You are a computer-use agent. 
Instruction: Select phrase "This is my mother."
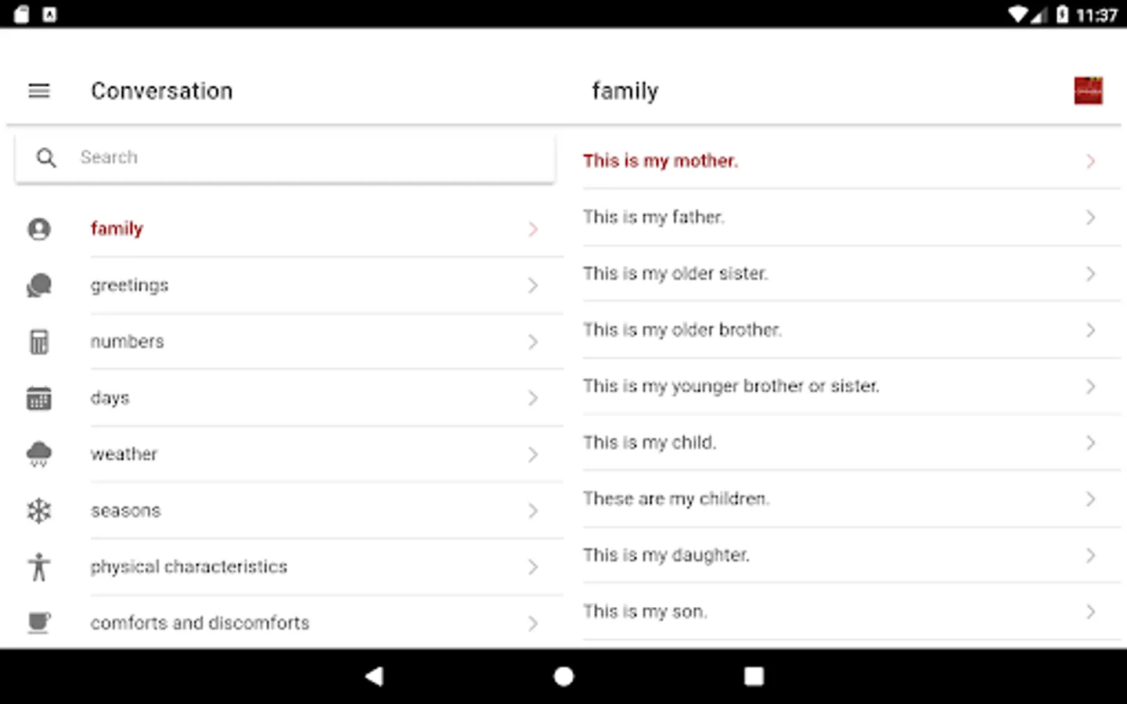tap(661, 161)
